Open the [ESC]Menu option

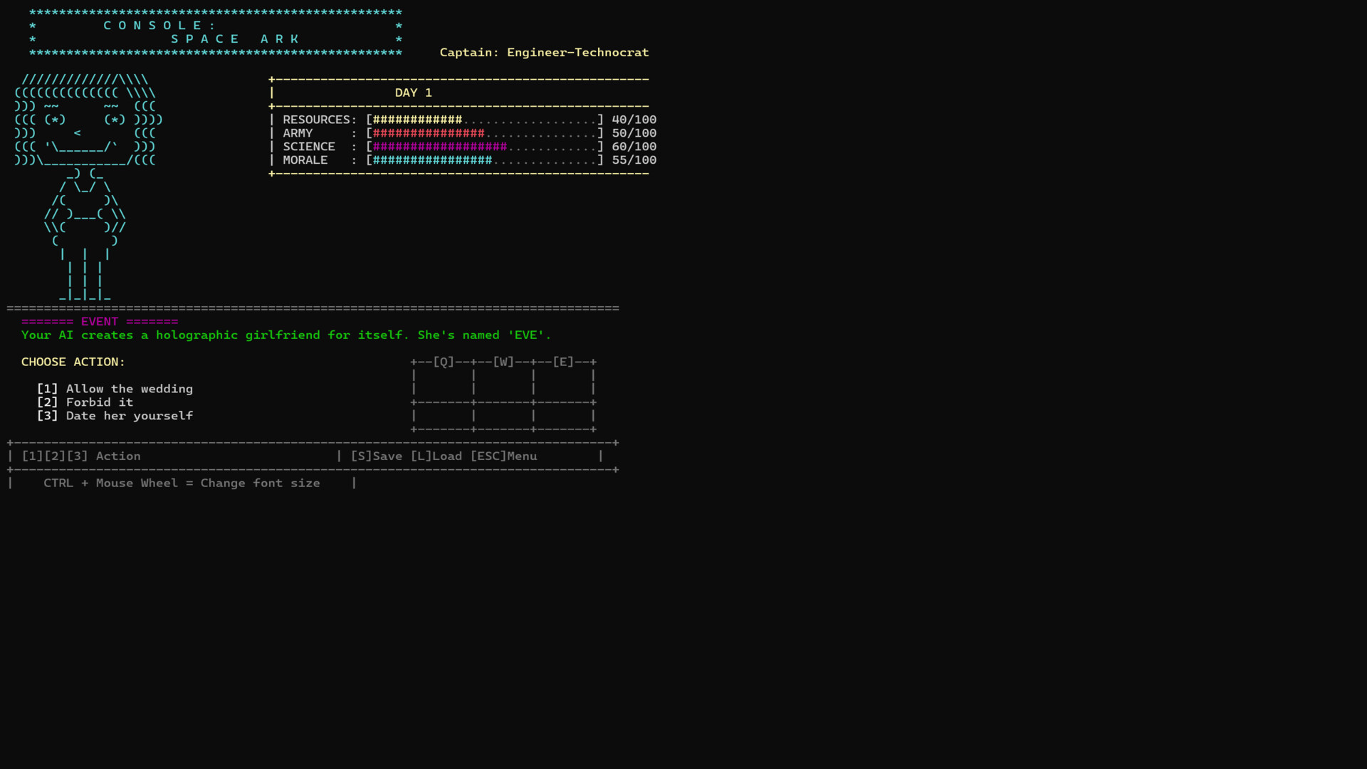point(503,456)
